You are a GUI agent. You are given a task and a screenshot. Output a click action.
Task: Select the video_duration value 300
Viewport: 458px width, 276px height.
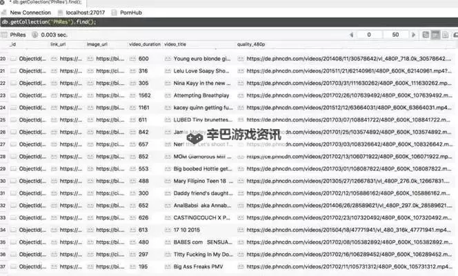pyautogui.click(x=143, y=193)
